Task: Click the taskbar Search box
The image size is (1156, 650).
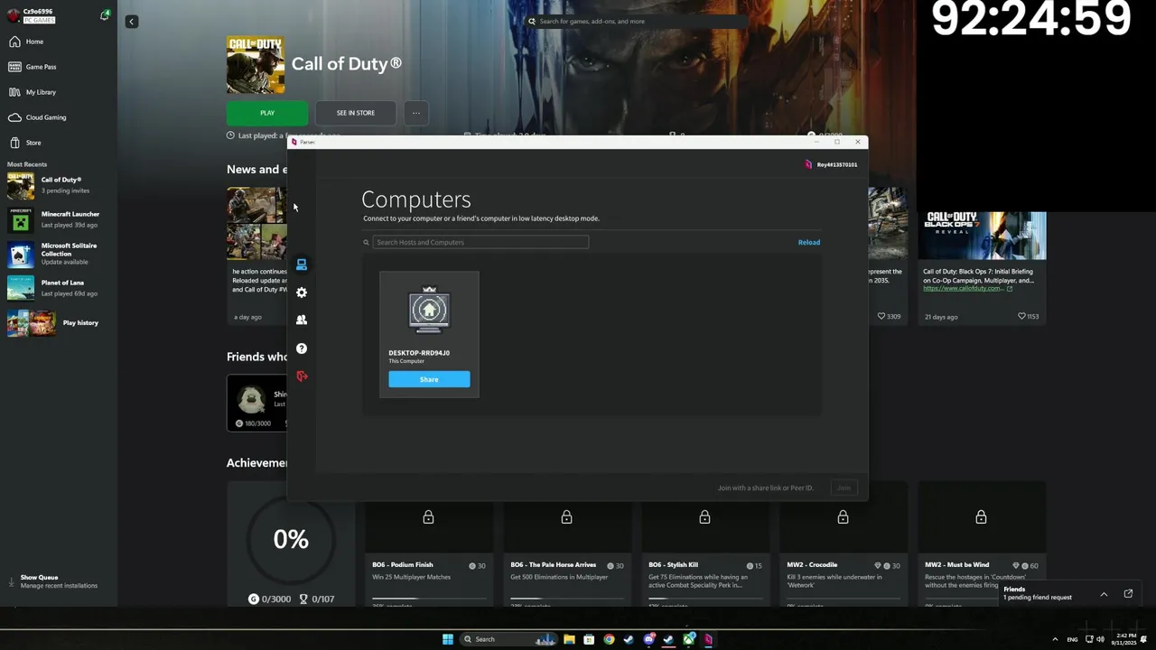Action: point(509,639)
